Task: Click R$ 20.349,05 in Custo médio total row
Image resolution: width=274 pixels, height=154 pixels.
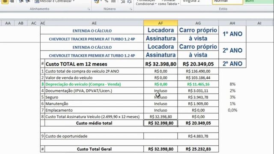Action: pyautogui.click(x=198, y=123)
